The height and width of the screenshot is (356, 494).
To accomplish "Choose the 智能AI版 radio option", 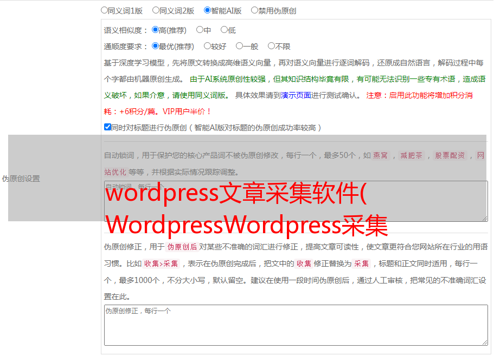I will tap(207, 10).
